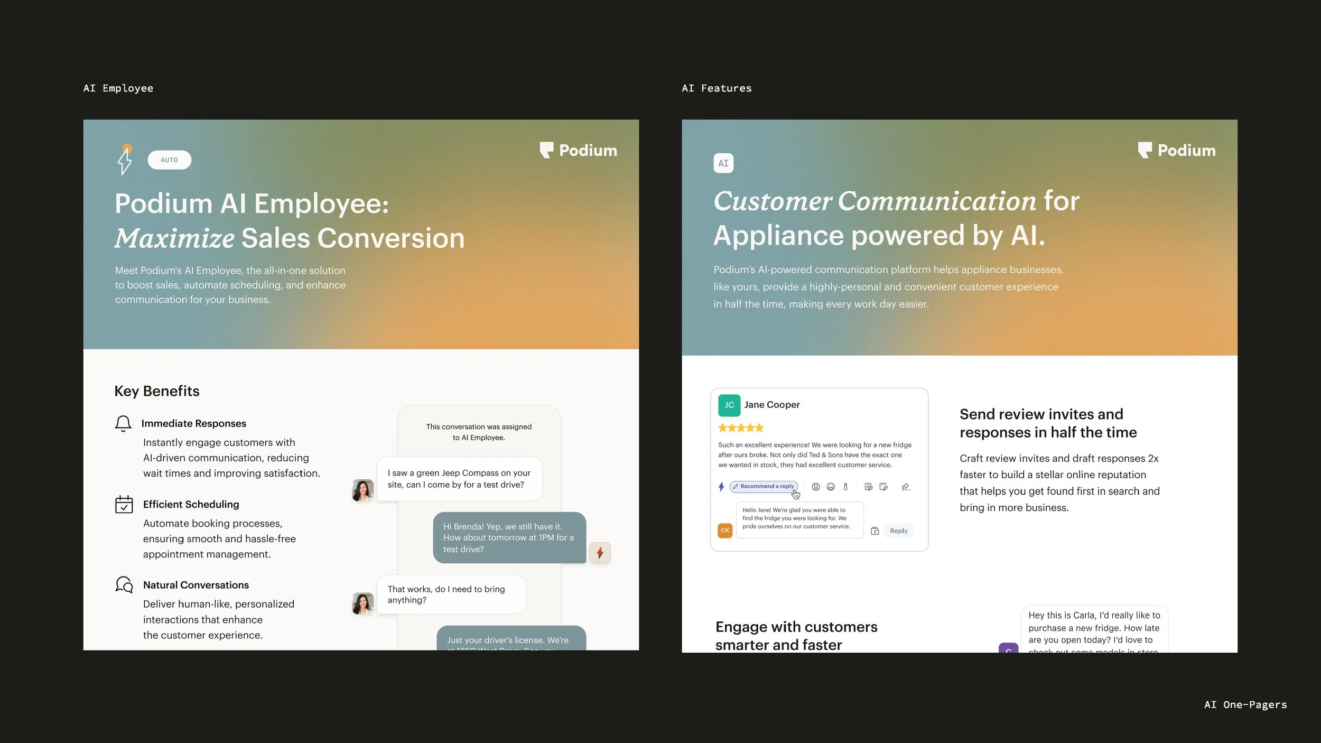Image resolution: width=1321 pixels, height=743 pixels.
Task: Click the blue lightning bolt in the review toolbar
Action: (x=721, y=487)
